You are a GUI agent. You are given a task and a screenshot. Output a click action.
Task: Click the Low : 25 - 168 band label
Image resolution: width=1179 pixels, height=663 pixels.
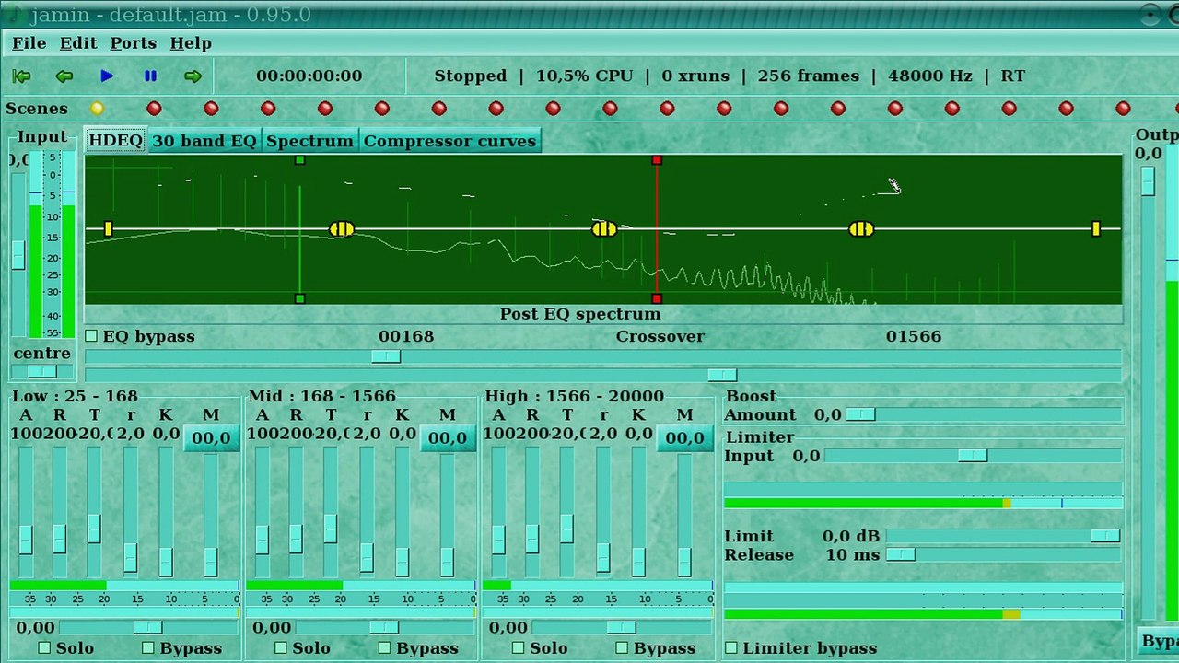coord(75,396)
